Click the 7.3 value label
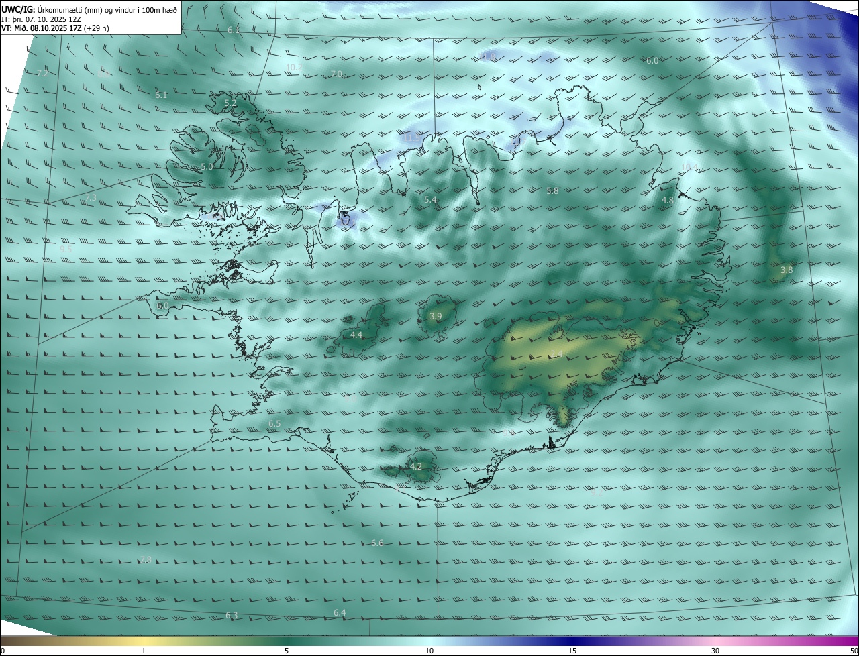Viewport: 859px width, 656px height. [x=91, y=197]
